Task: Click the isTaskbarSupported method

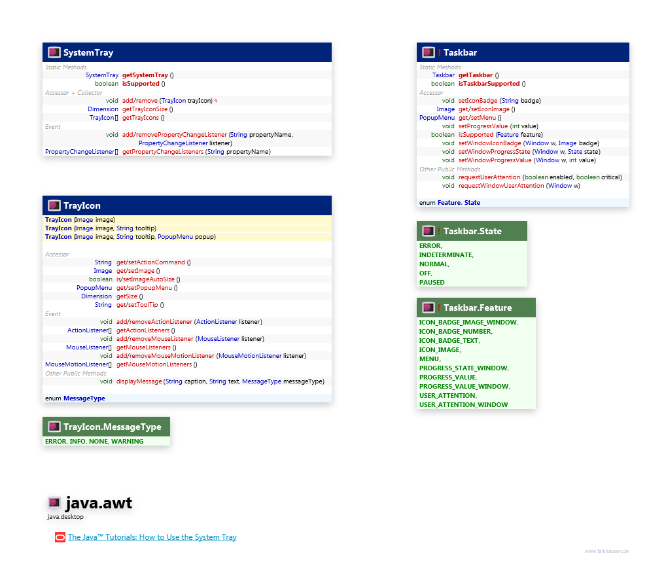Action: click(489, 84)
